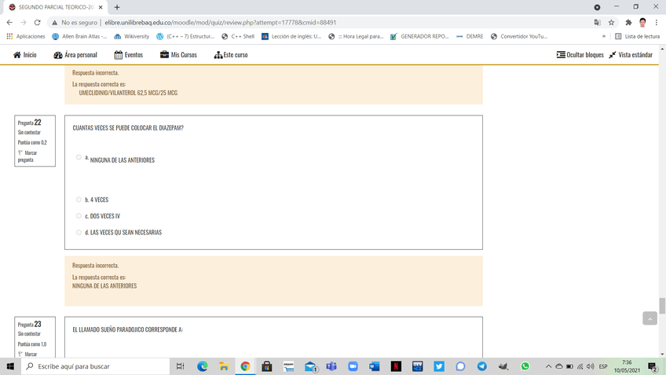Open Twitter from taskbar
This screenshot has height=375, width=666.
[439, 366]
